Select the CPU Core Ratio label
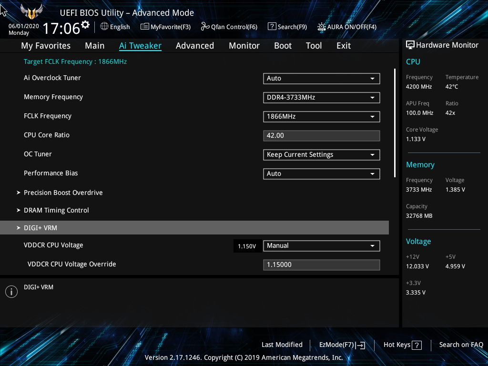Screen dimensions: 488x366 (47, 135)
